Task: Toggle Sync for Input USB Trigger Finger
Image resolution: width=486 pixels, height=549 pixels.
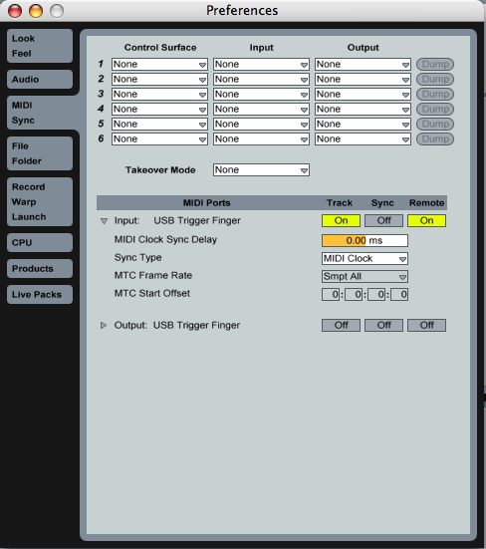Action: 383,220
